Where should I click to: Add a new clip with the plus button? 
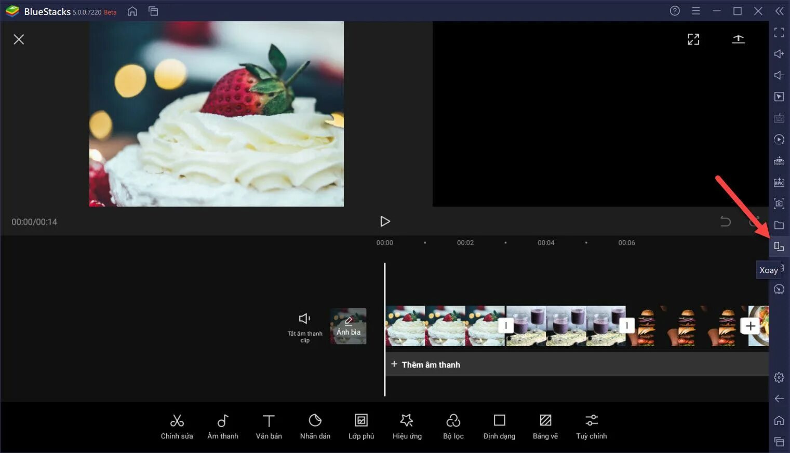750,326
